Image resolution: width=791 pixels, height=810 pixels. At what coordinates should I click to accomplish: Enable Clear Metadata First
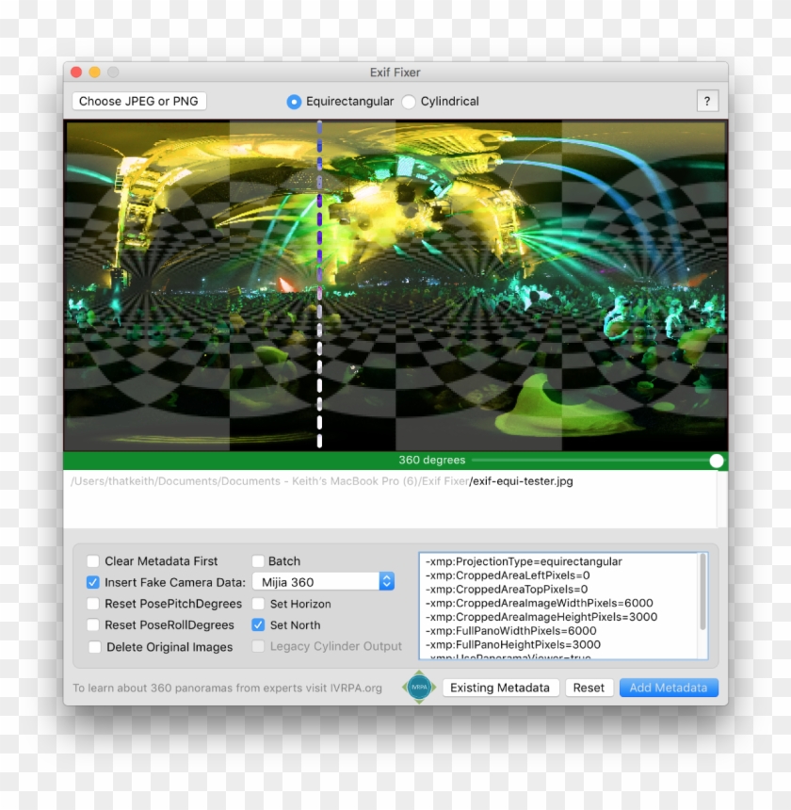[92, 560]
